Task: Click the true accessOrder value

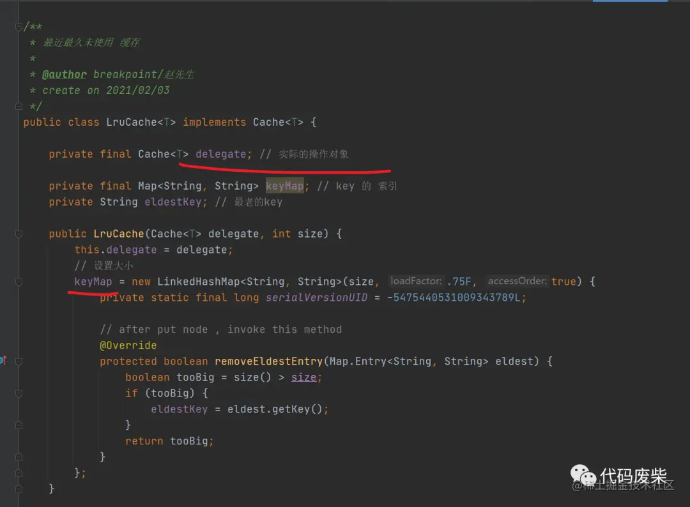Action: coord(563,282)
